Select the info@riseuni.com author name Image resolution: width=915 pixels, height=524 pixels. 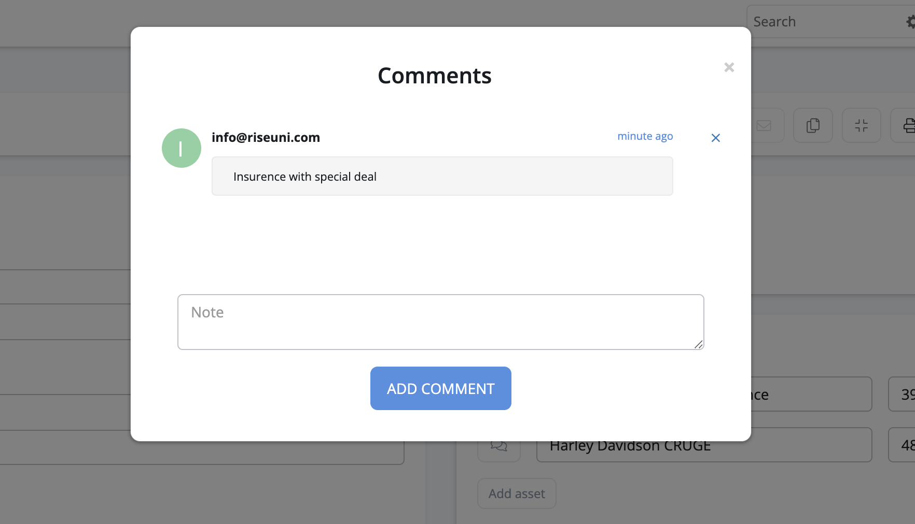[x=266, y=137]
